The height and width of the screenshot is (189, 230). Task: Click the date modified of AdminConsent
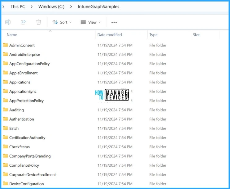click(x=115, y=45)
